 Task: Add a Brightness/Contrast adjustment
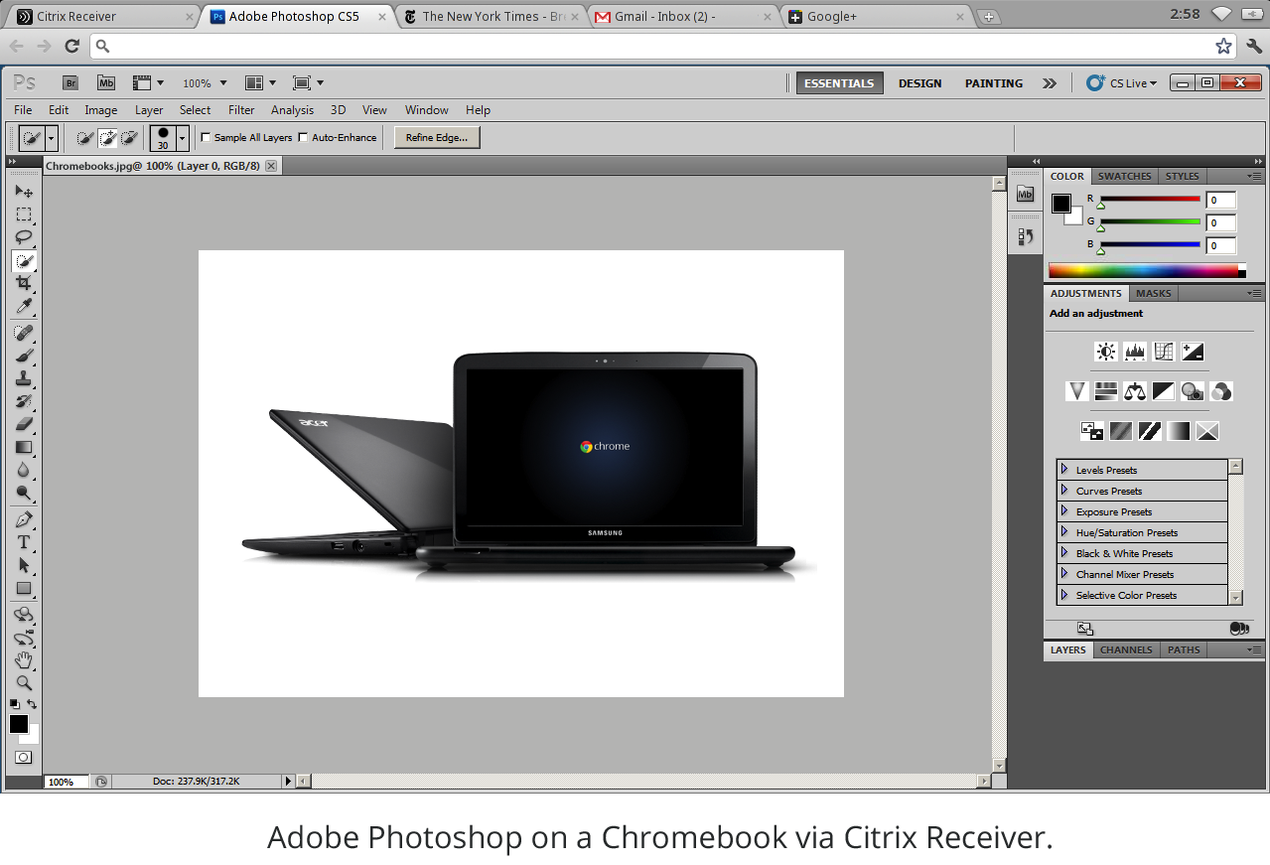coord(1106,352)
